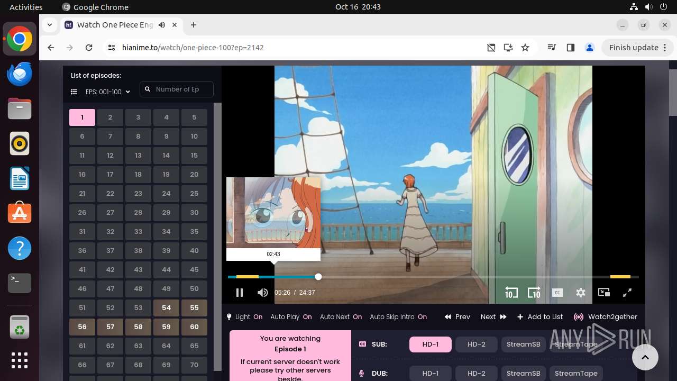The height and width of the screenshot is (381, 677).
Task: Select episode 54
Action: (166, 308)
